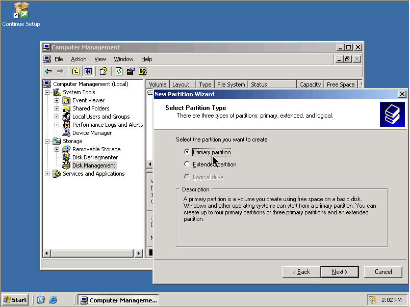410x307 pixels.
Task: Expand the Services and Applications node
Action: 47,174
